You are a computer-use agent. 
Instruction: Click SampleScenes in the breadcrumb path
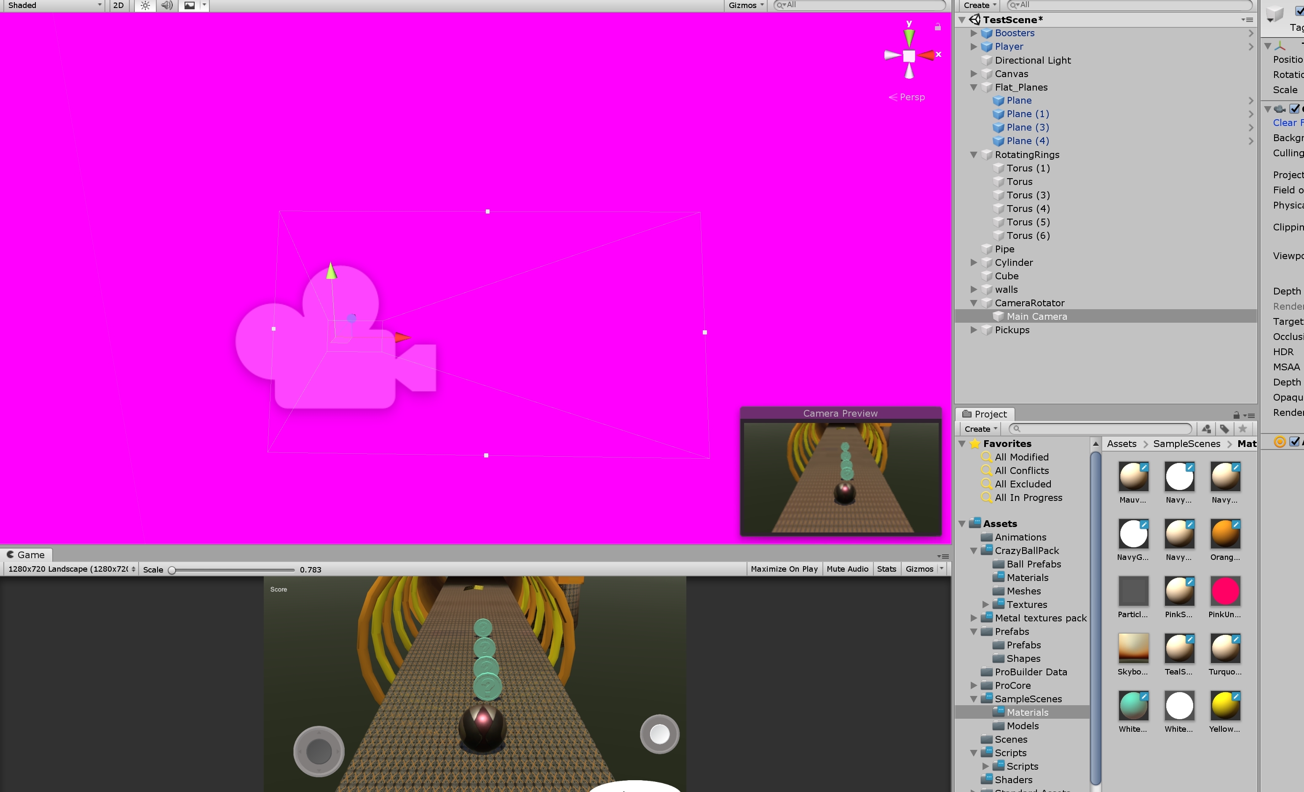click(1186, 444)
